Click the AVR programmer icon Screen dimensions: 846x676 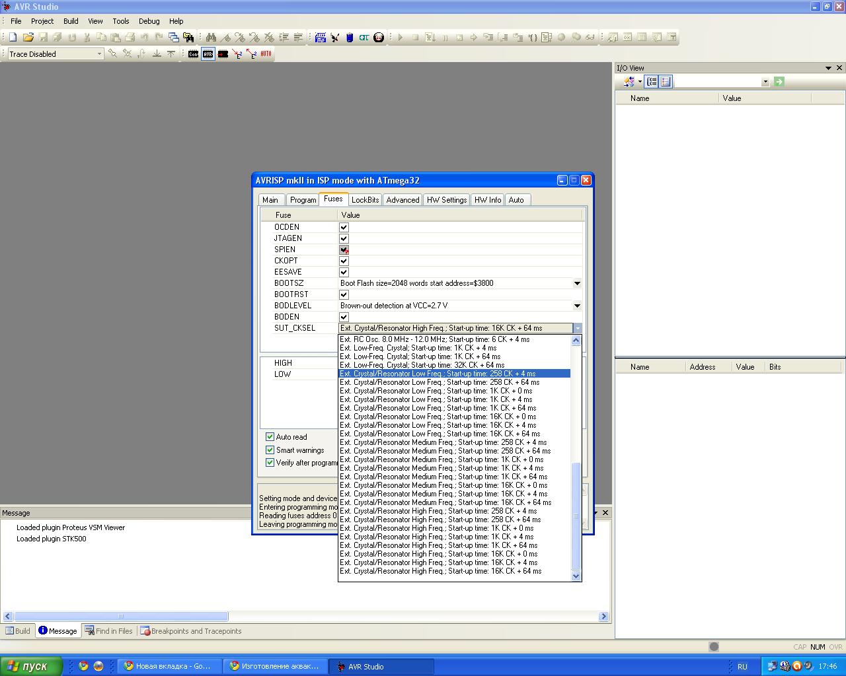coord(208,54)
